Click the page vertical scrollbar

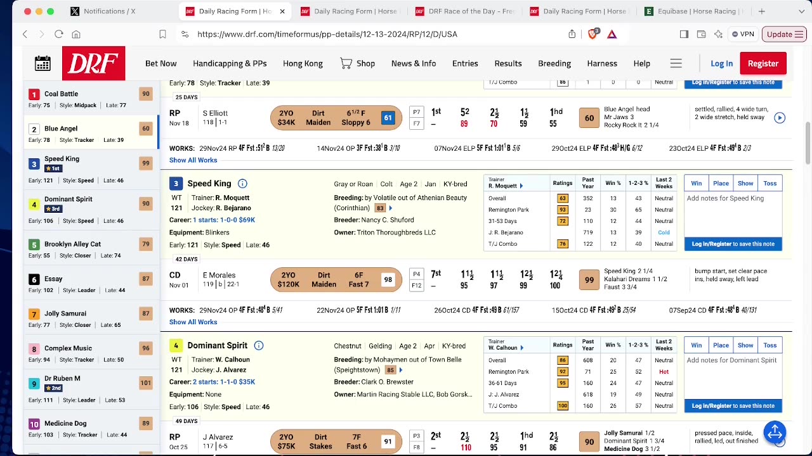click(x=808, y=142)
